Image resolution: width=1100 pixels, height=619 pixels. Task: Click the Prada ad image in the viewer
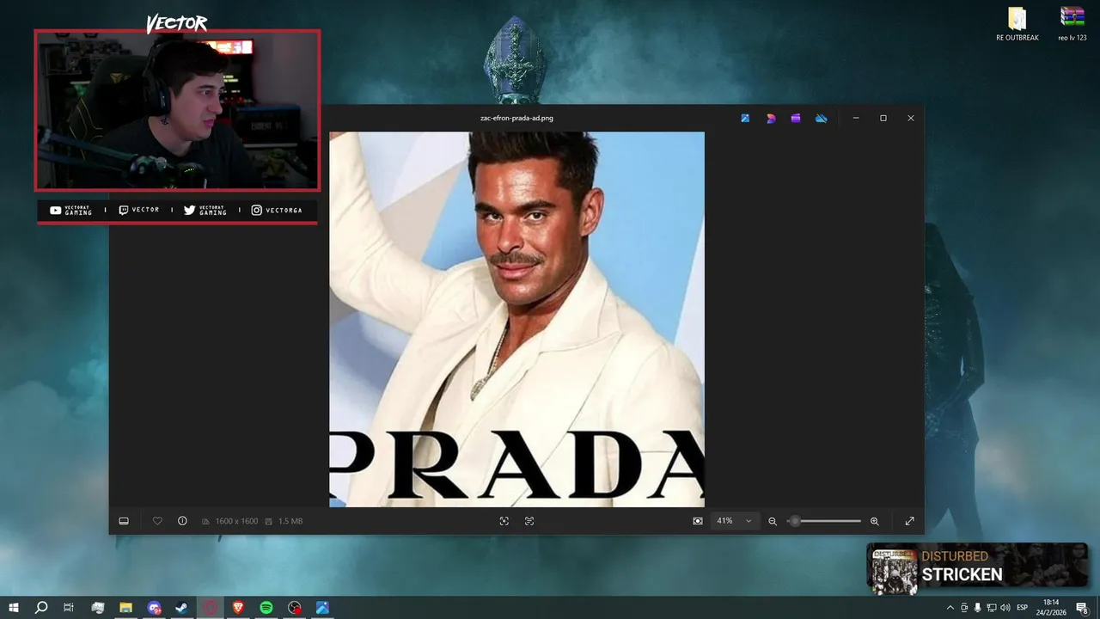tap(516, 319)
